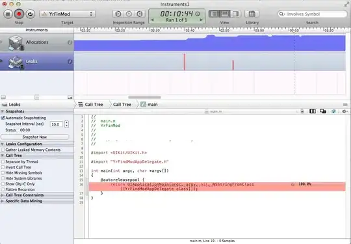This screenshot has height=244, width=351.
Task: Stop recording with the red record button
Action: pos(19,14)
